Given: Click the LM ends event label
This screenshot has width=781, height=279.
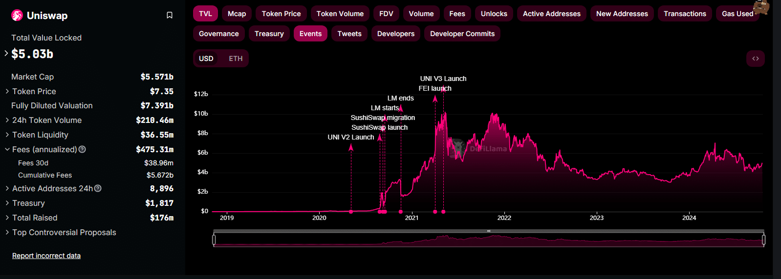Looking at the screenshot, I should pos(401,98).
